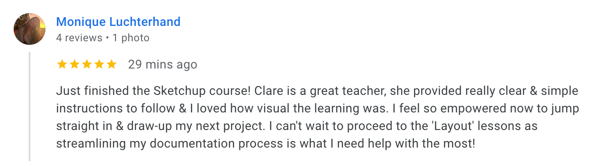Click the first gold star of the rating
This screenshot has width=590, height=166.
[x=62, y=65]
